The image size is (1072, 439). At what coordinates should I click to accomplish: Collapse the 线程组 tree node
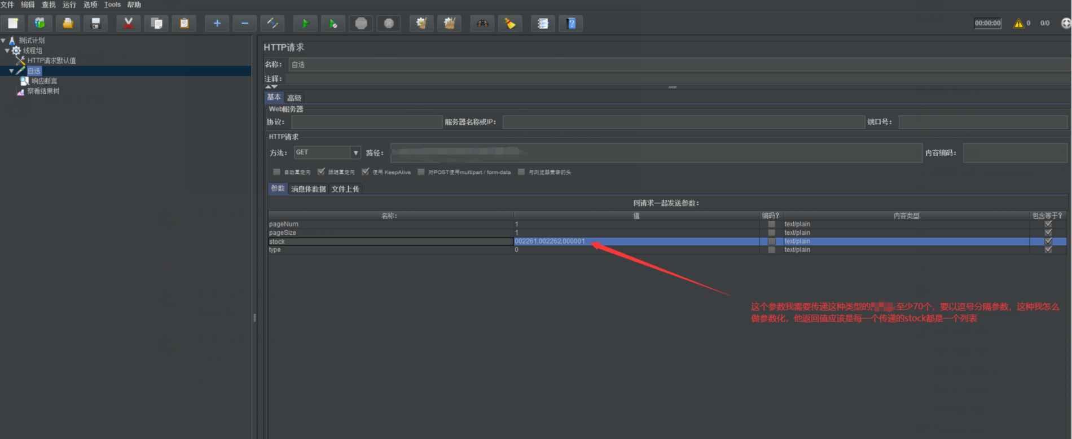click(7, 51)
